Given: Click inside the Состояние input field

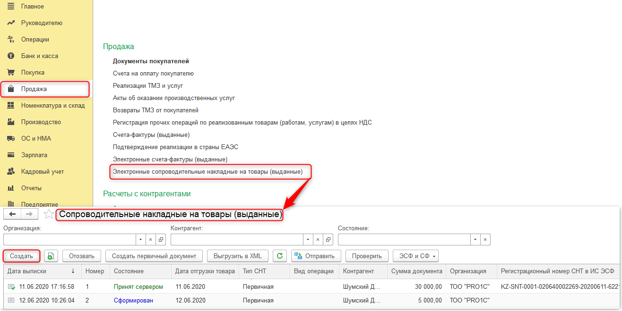Looking at the screenshot, I should 404,239.
